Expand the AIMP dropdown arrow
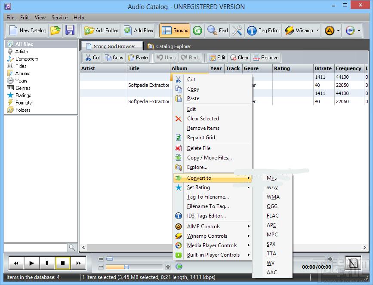373x285 pixels. click(338, 31)
